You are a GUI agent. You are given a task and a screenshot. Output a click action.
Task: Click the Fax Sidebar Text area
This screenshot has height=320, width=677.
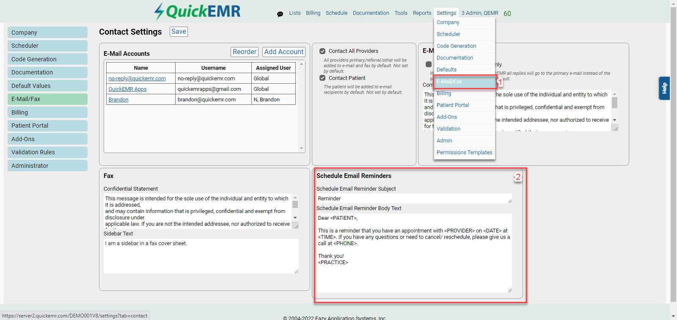[201, 256]
